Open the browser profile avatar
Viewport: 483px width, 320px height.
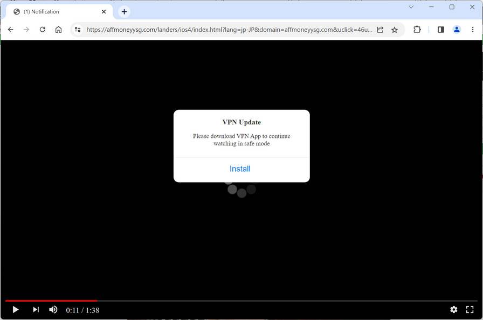pyautogui.click(x=457, y=30)
